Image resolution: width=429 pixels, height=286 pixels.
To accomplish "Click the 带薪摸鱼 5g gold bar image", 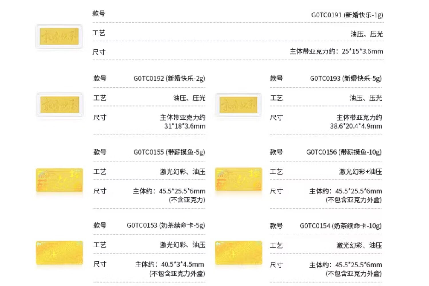I will coord(59,180).
